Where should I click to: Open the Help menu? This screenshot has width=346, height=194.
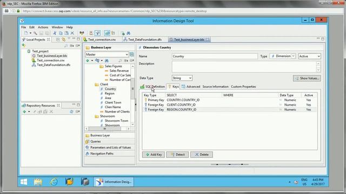[70, 27]
